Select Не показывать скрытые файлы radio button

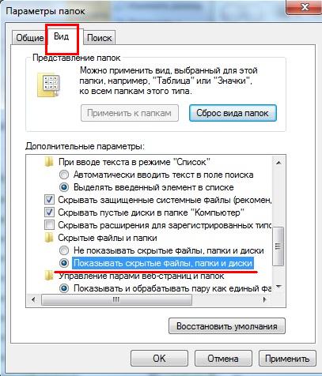pyautogui.click(x=64, y=250)
